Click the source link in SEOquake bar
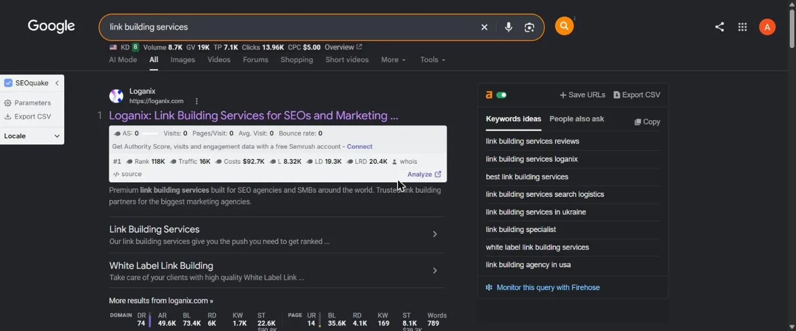Viewport: 796px width, 331px height. [x=127, y=174]
